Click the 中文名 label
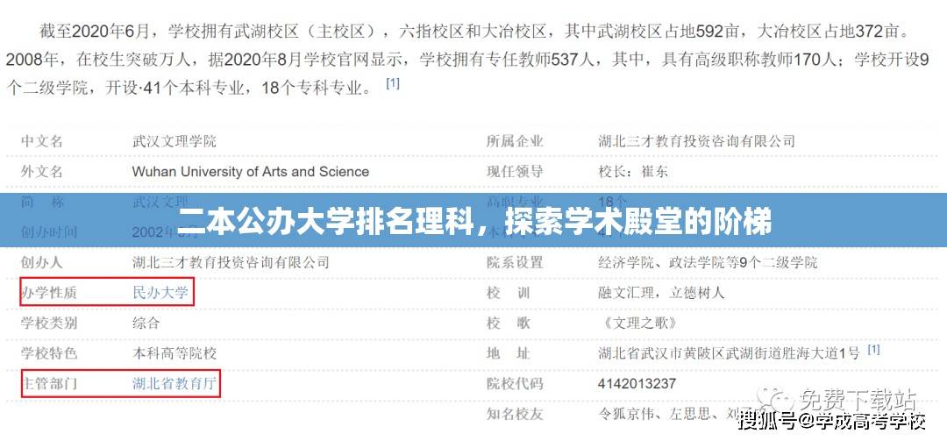 (42, 142)
